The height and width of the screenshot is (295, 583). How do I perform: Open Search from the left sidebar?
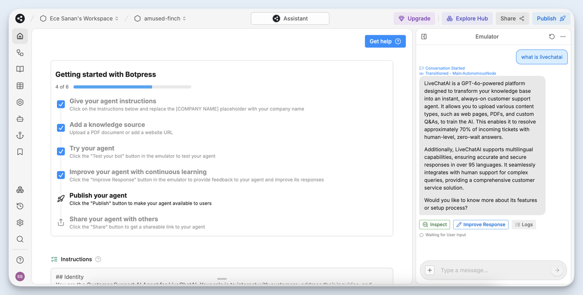[20, 239]
